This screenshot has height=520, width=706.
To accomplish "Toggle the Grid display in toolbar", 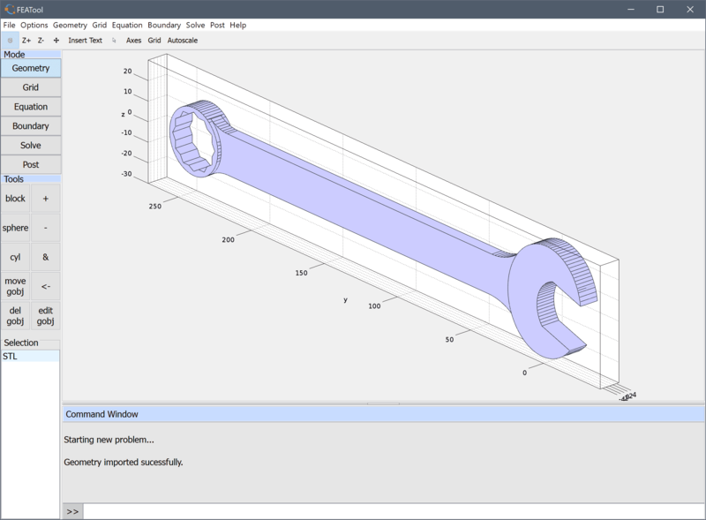I will pyautogui.click(x=154, y=41).
